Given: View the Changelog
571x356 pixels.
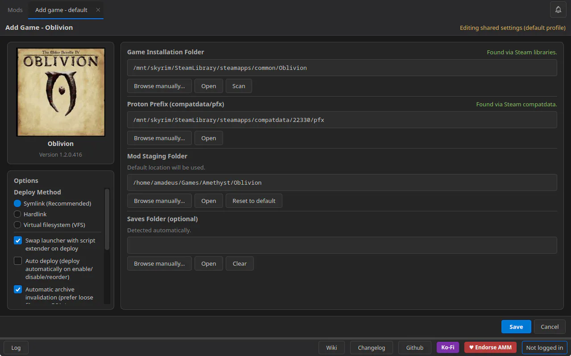Looking at the screenshot, I should coord(371,348).
